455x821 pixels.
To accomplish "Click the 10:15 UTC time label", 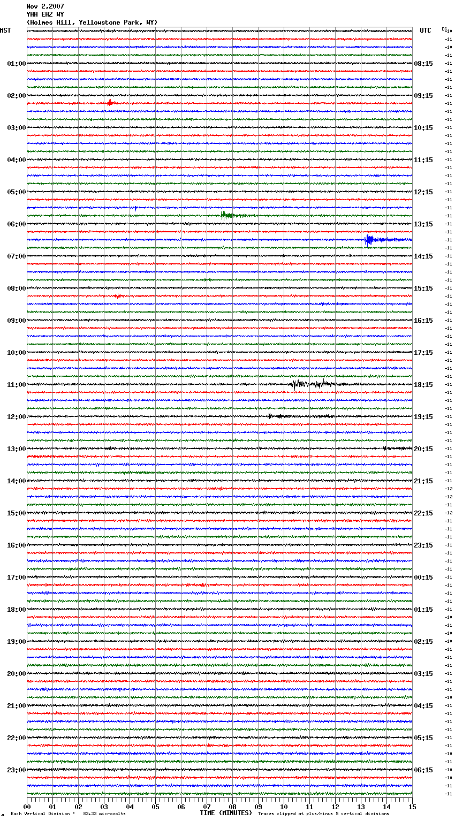I will tap(423, 128).
